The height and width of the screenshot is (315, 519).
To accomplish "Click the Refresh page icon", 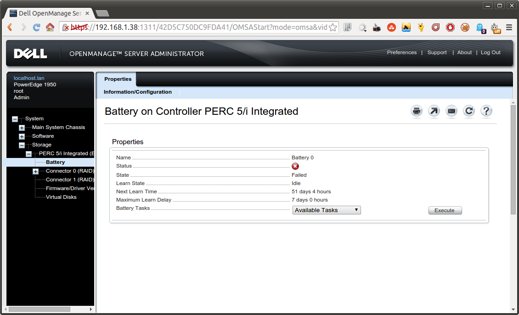I will 468,111.
